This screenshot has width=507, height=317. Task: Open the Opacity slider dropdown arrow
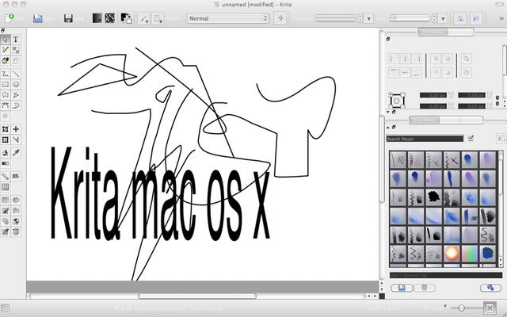point(369,19)
